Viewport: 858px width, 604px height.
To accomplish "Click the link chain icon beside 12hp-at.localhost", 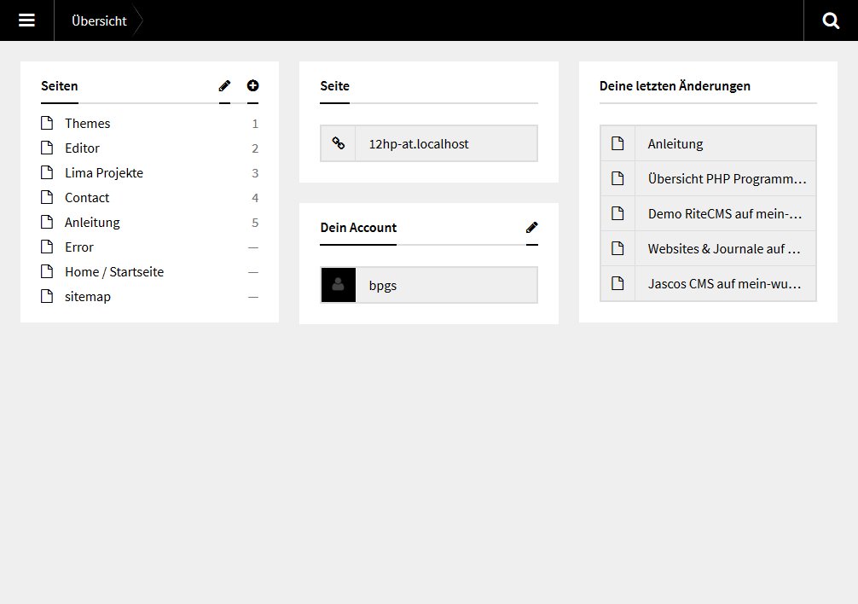I will click(x=338, y=143).
